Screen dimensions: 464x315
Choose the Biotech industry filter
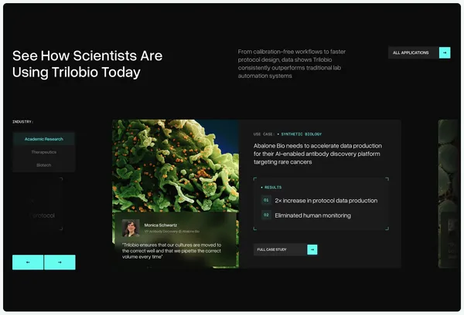tap(44, 165)
